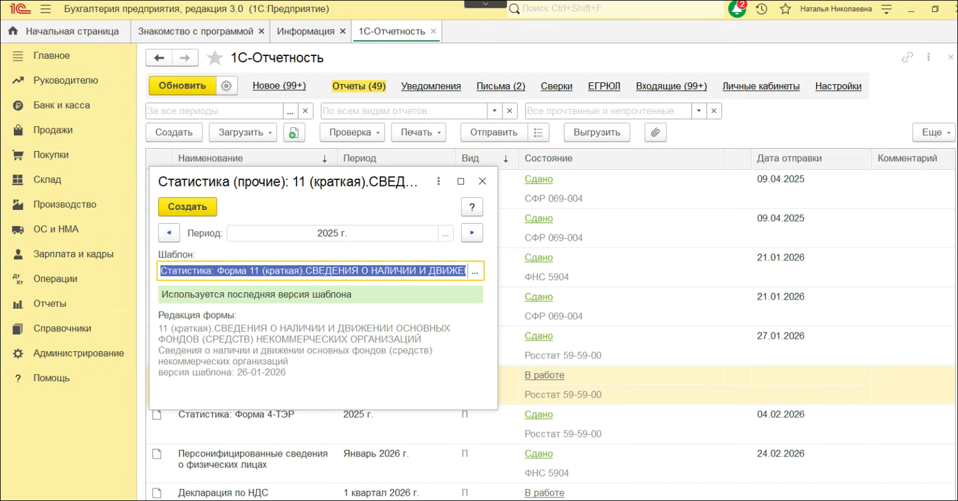The height and width of the screenshot is (501, 958).
Task: Close the Знакомство с программой tab
Action: [261, 31]
